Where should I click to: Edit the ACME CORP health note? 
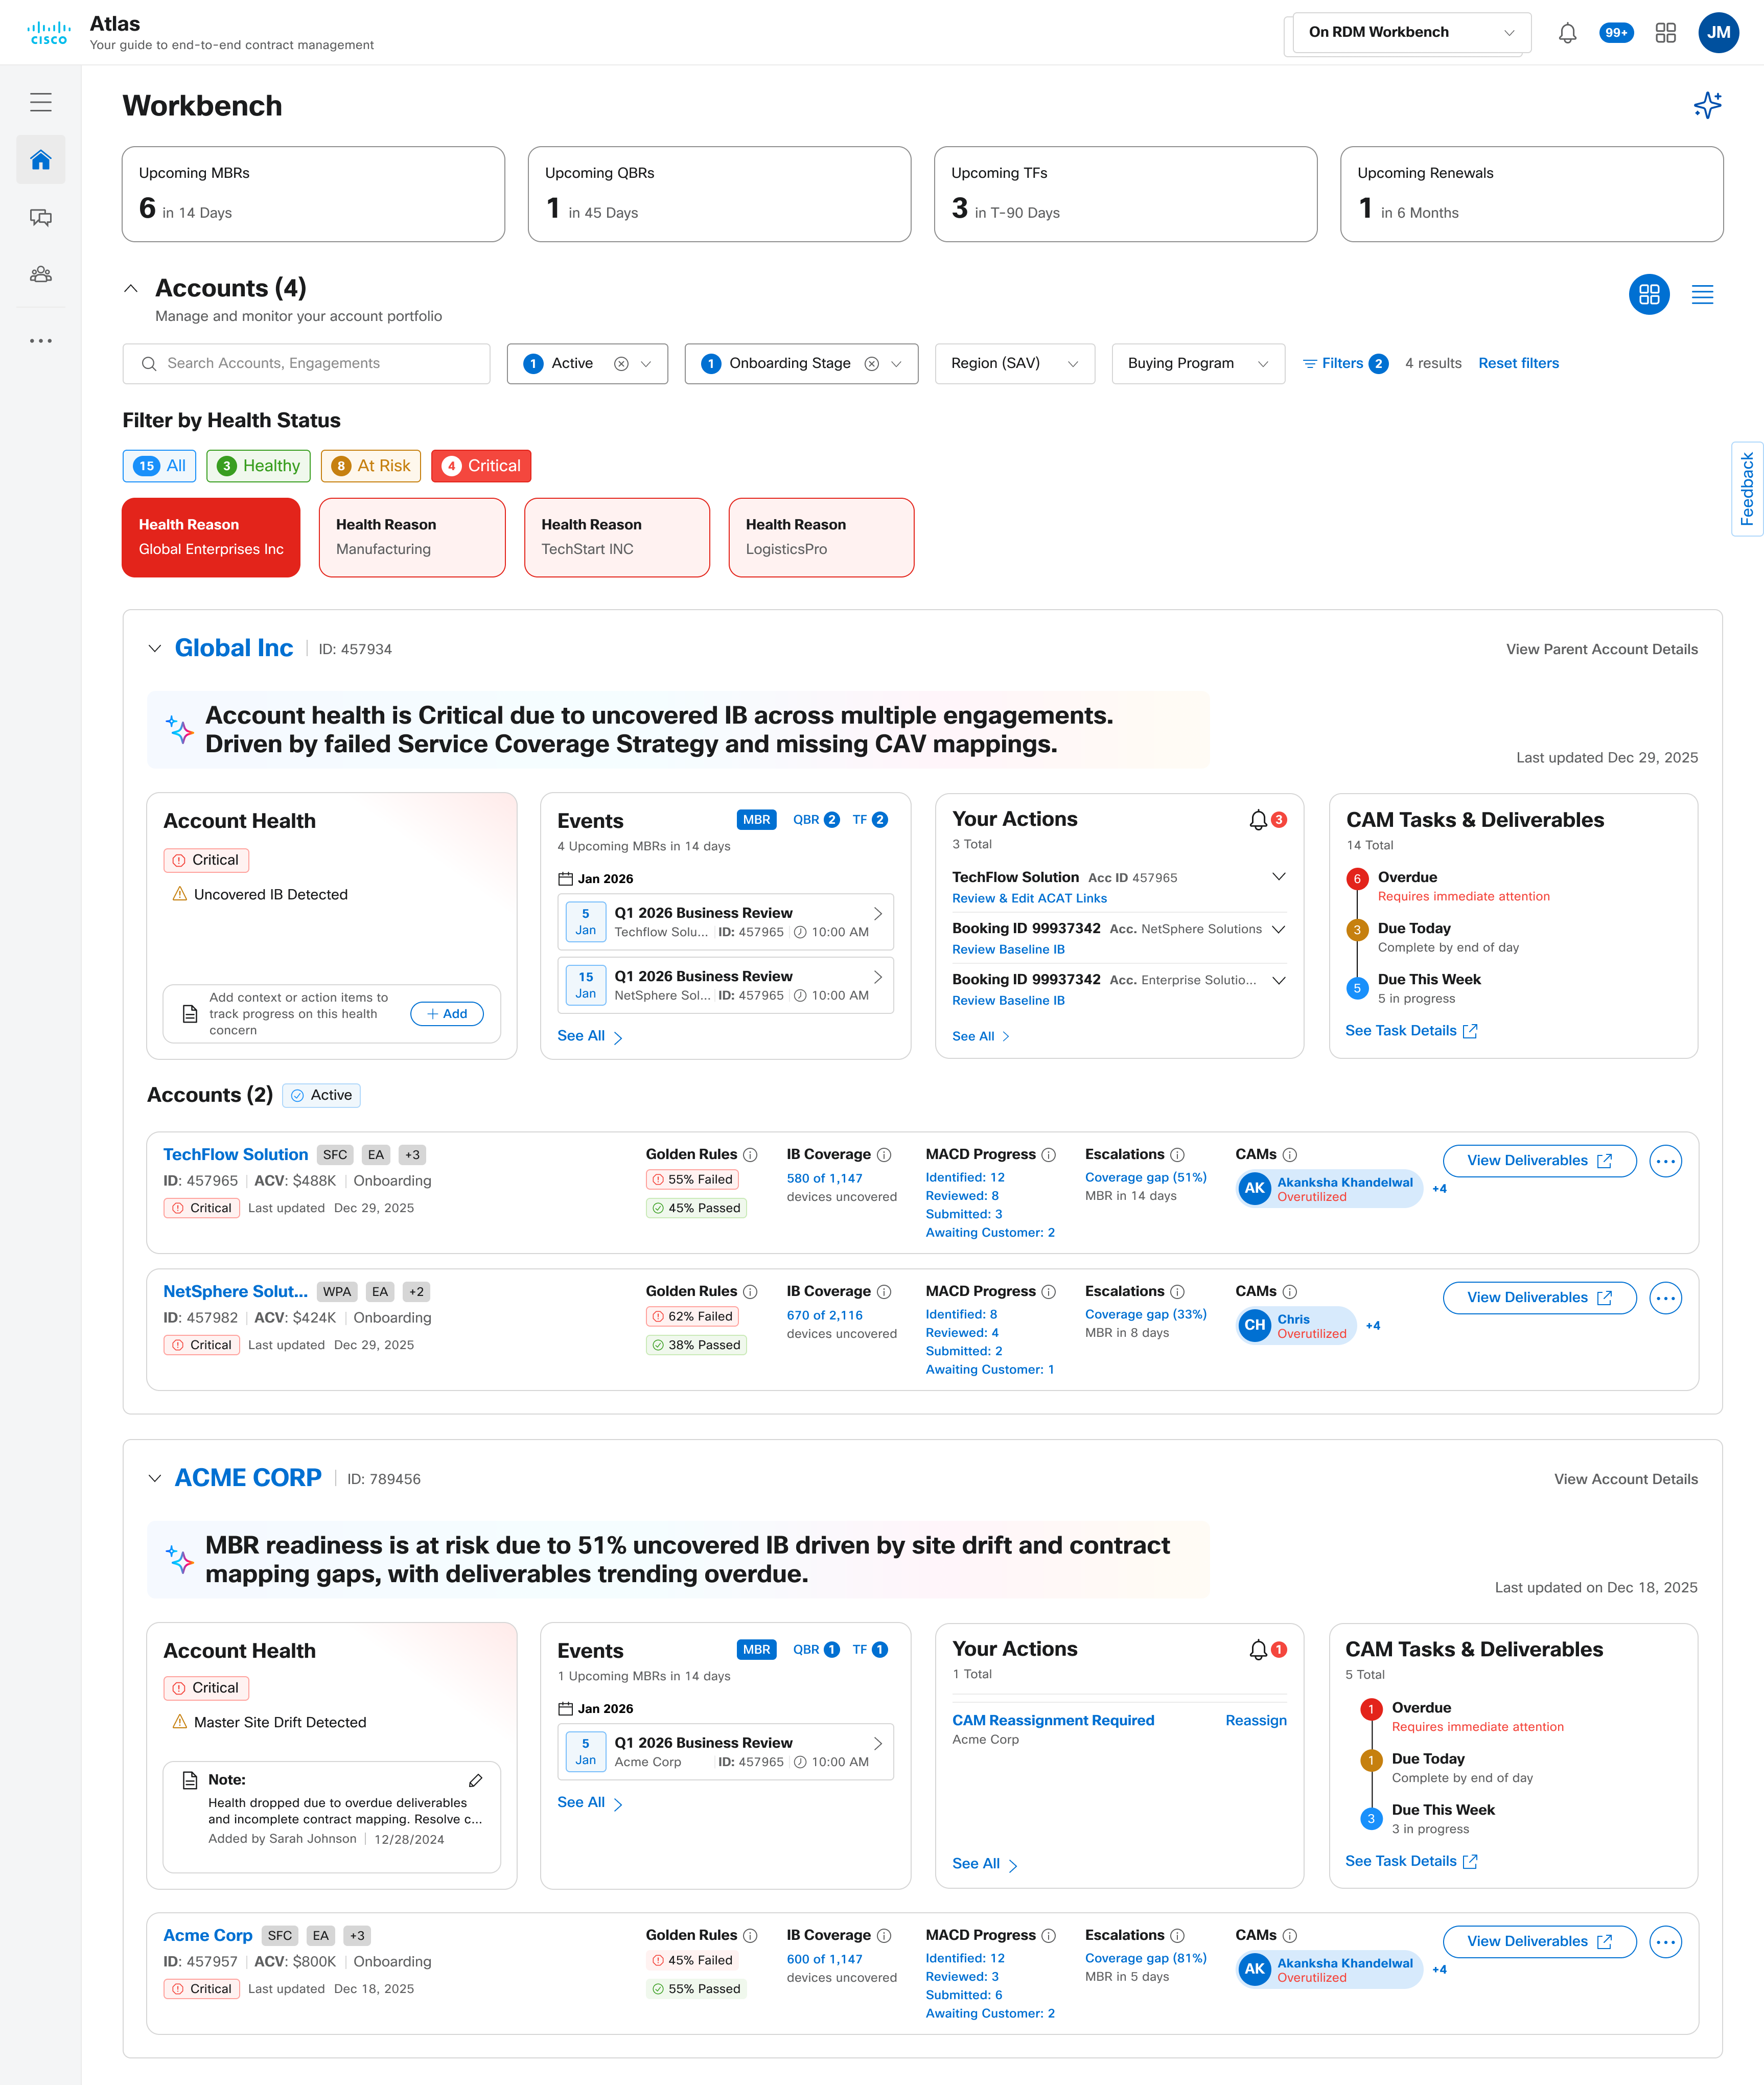click(476, 1781)
